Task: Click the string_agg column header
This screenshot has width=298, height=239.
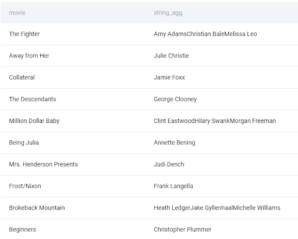Action: pos(168,13)
